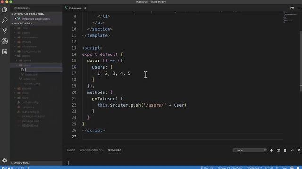Expand the store folder
Screen dimensions: 302x169
pyautogui.click(x=25, y=98)
